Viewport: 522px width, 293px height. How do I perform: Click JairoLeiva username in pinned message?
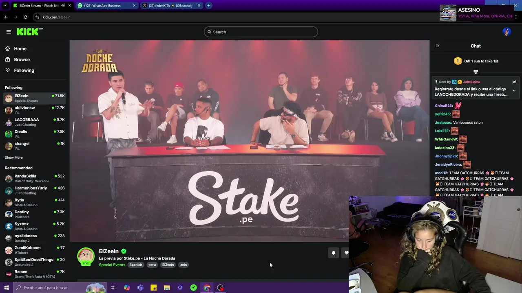click(x=471, y=82)
